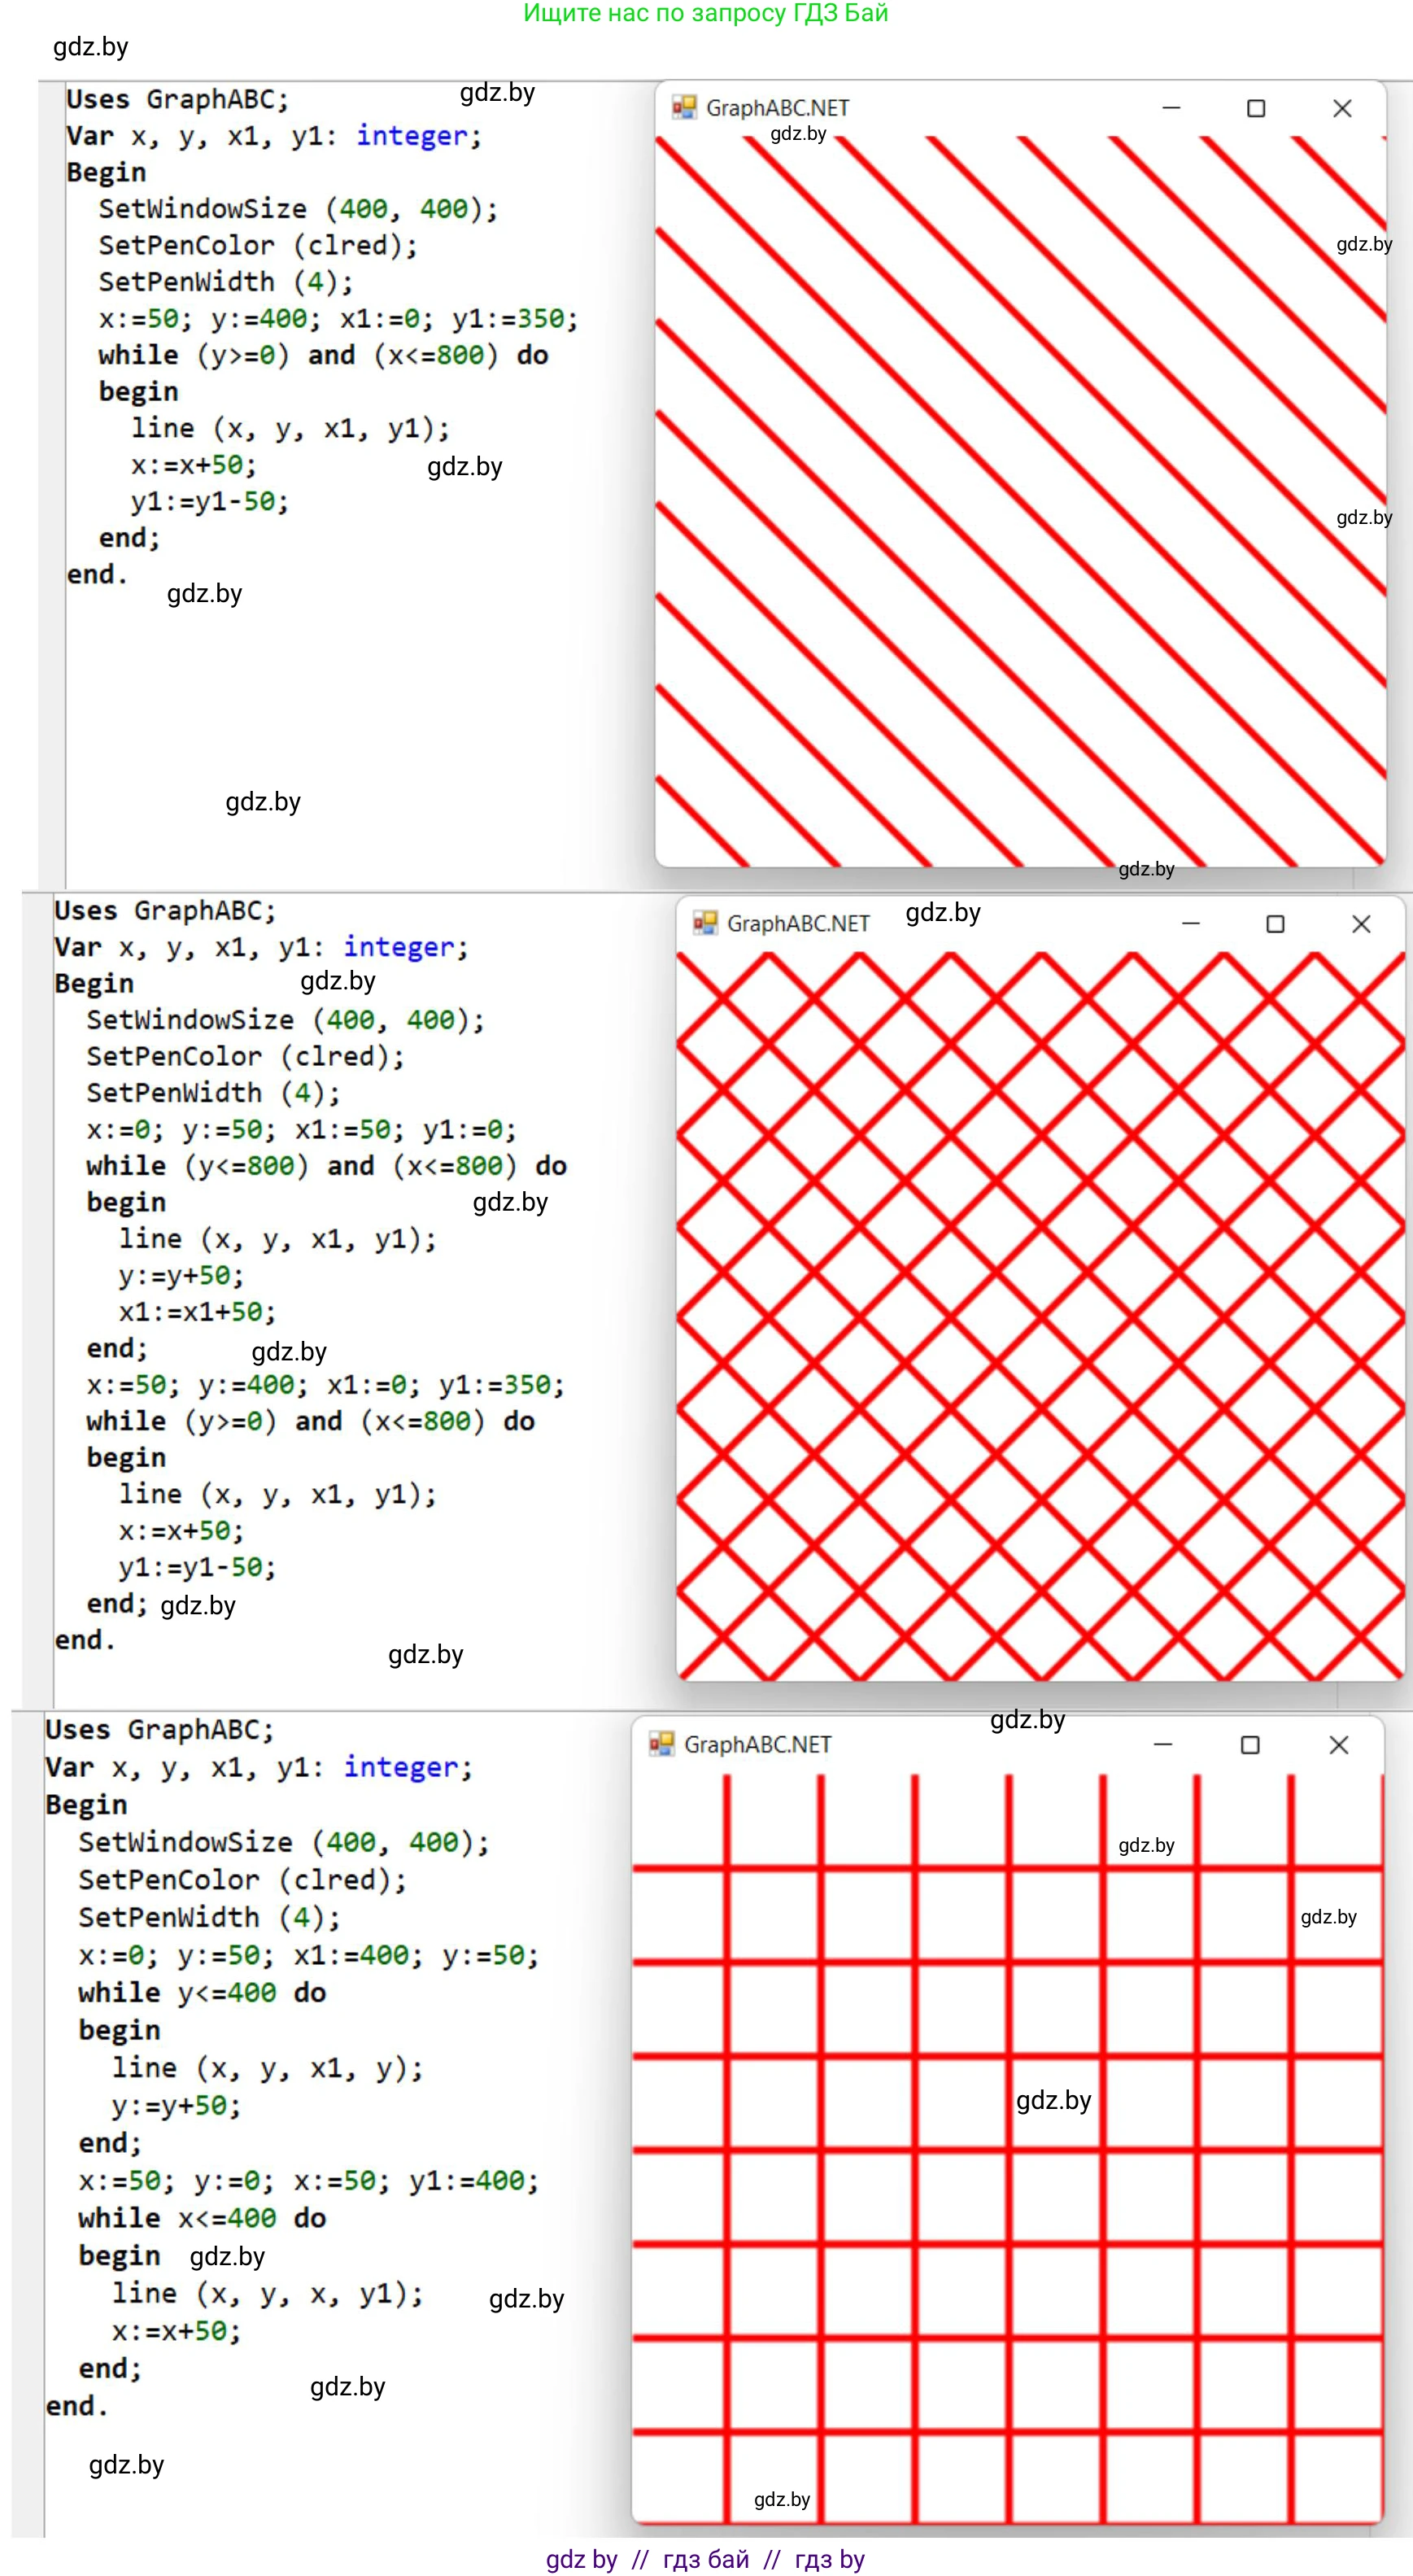Maximize the window with diagonal red lines
This screenshot has height=2576, width=1413.
(1256, 108)
